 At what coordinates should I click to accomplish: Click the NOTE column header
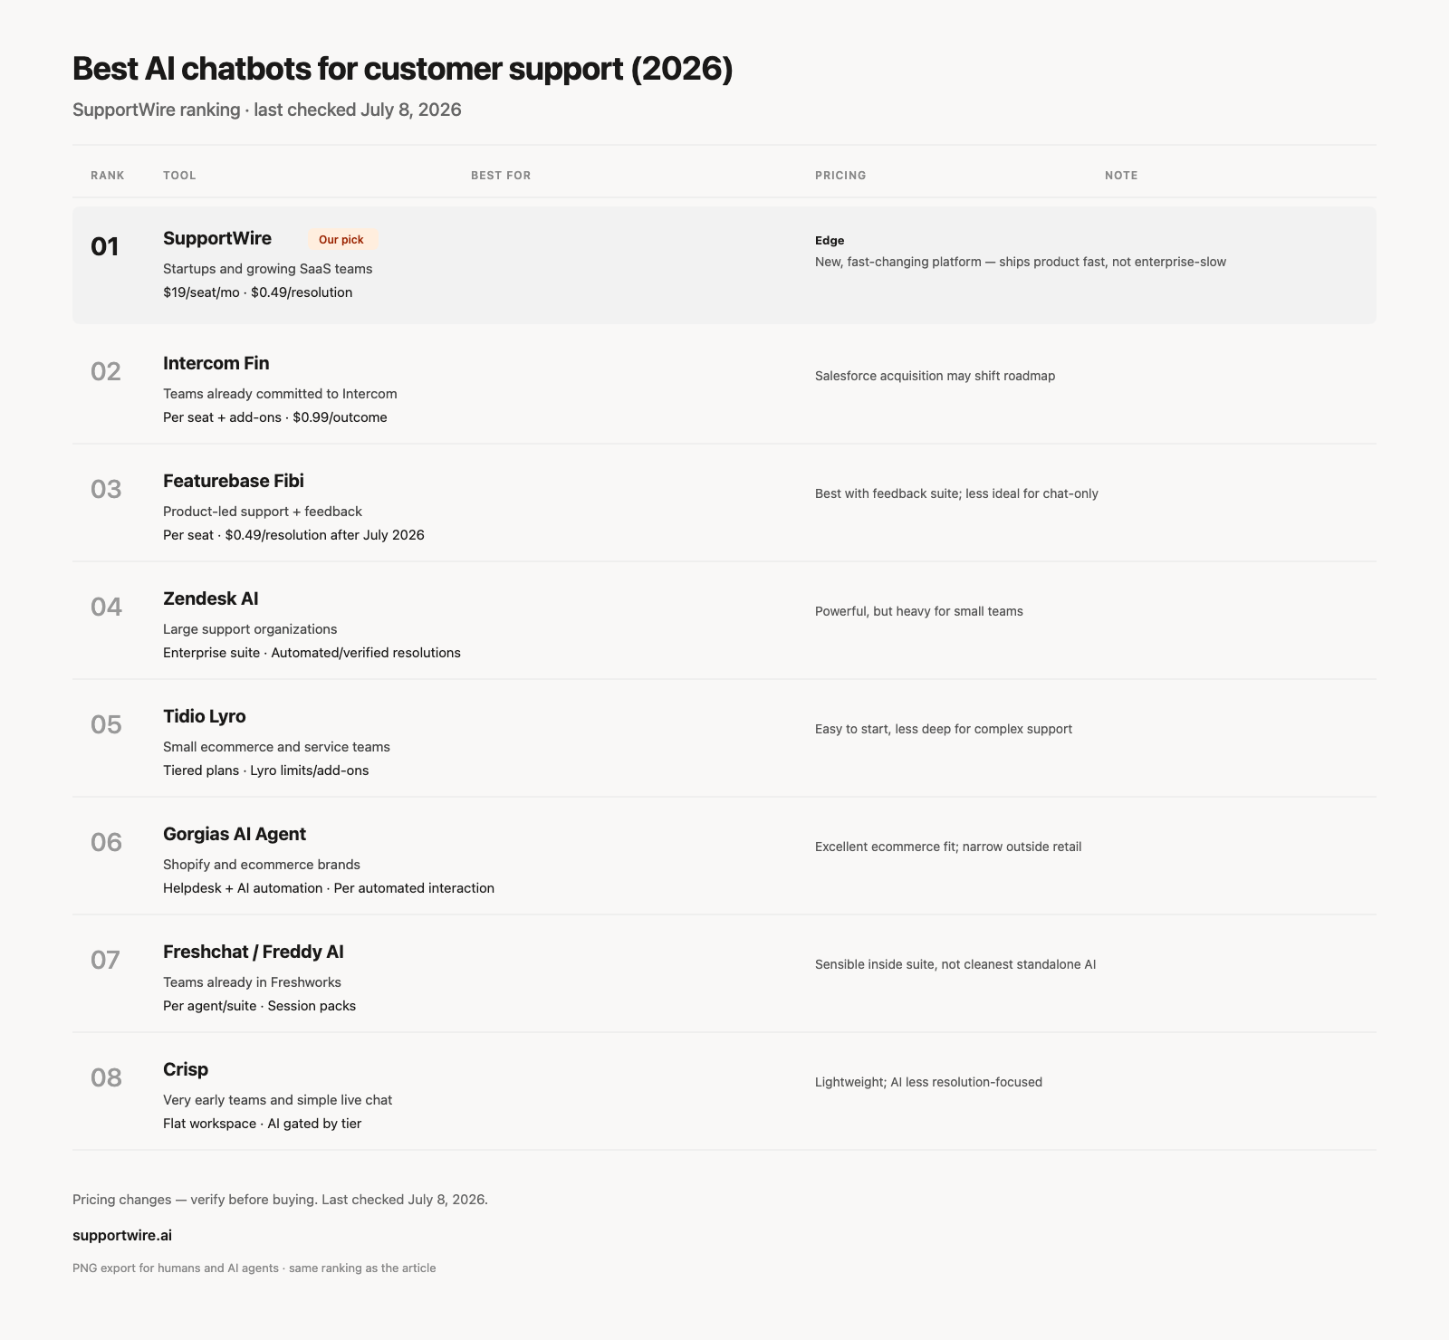(1121, 176)
